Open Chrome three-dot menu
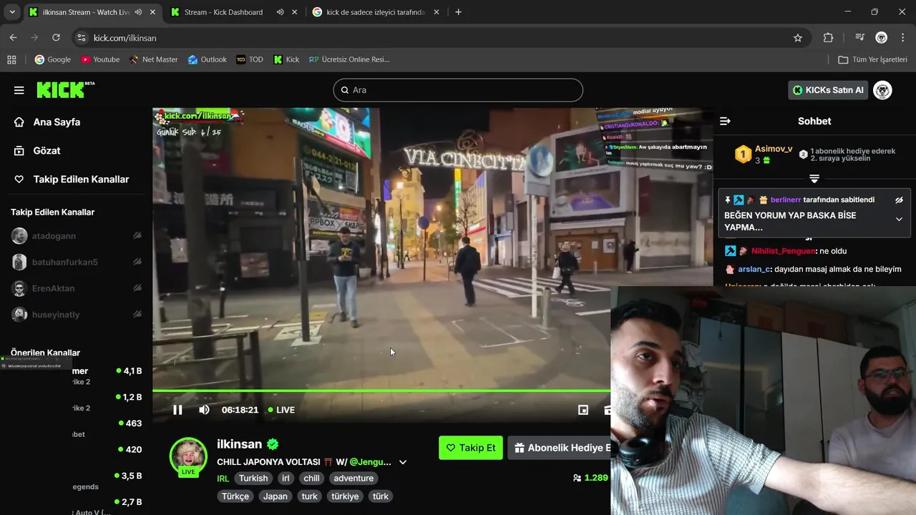This screenshot has height=515, width=916. [902, 38]
